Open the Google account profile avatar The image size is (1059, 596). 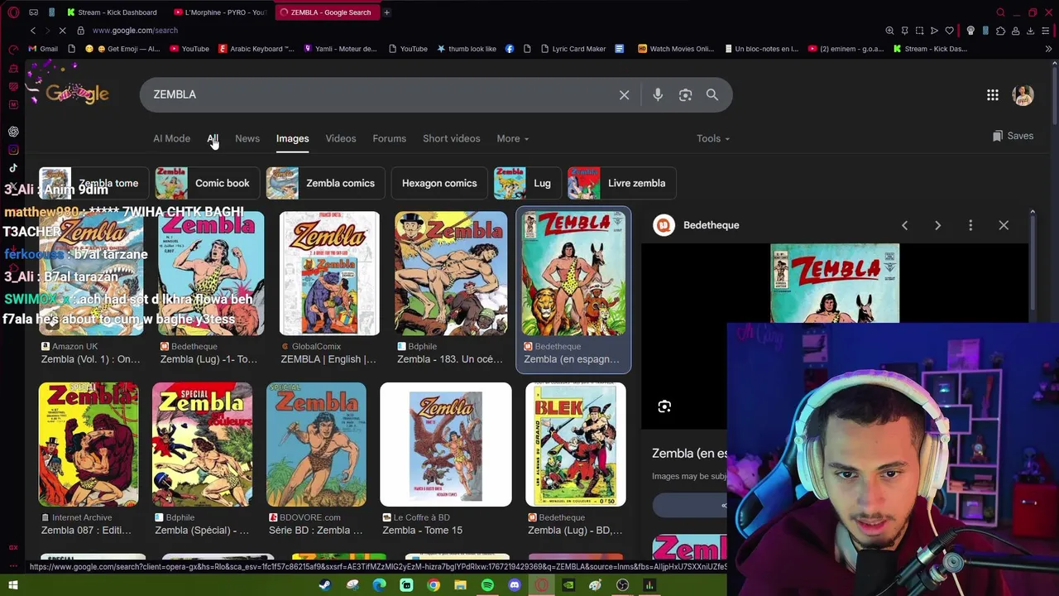tap(1023, 95)
